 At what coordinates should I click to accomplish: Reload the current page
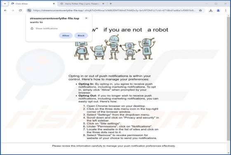coord(20,10)
